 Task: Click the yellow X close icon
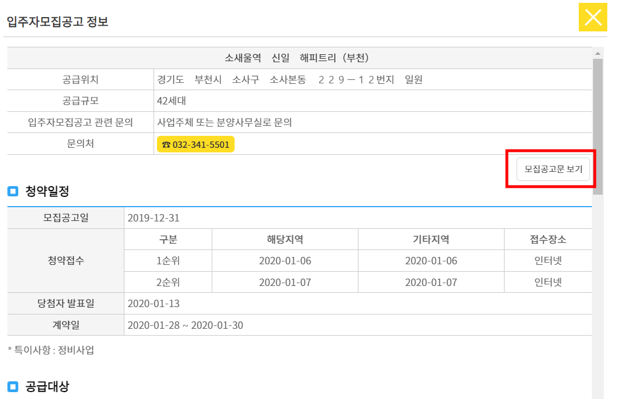coord(592,18)
